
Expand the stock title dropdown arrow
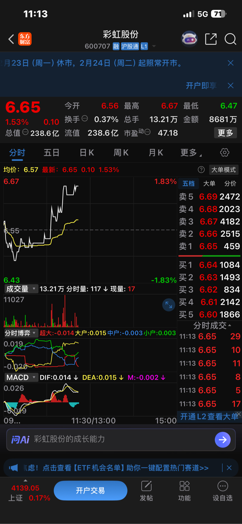pyautogui.click(x=154, y=46)
